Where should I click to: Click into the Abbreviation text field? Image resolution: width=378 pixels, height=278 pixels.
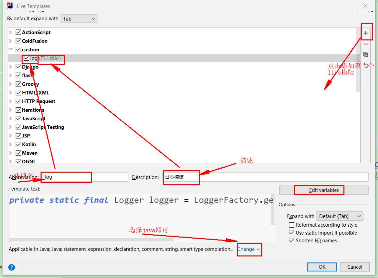click(x=85, y=177)
